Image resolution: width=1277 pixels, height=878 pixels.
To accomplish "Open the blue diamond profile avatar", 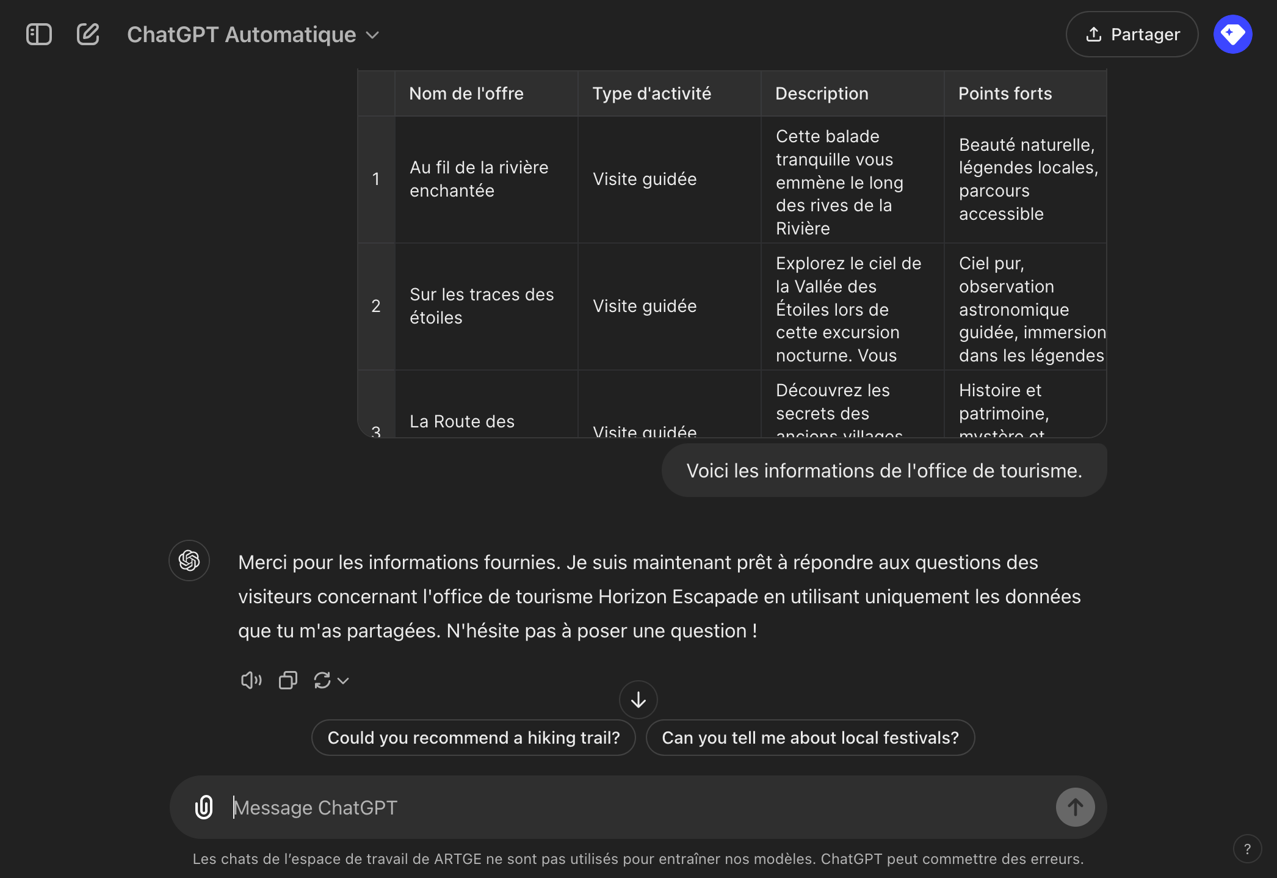I will tap(1232, 34).
